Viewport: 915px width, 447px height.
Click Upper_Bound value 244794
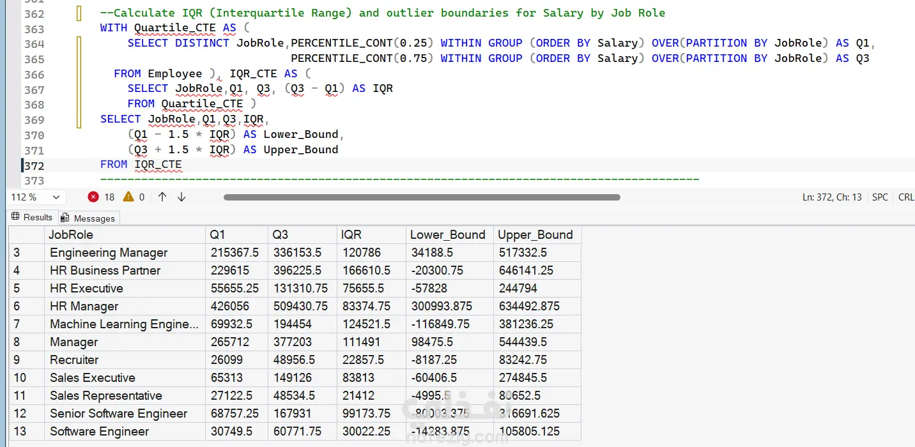point(537,288)
